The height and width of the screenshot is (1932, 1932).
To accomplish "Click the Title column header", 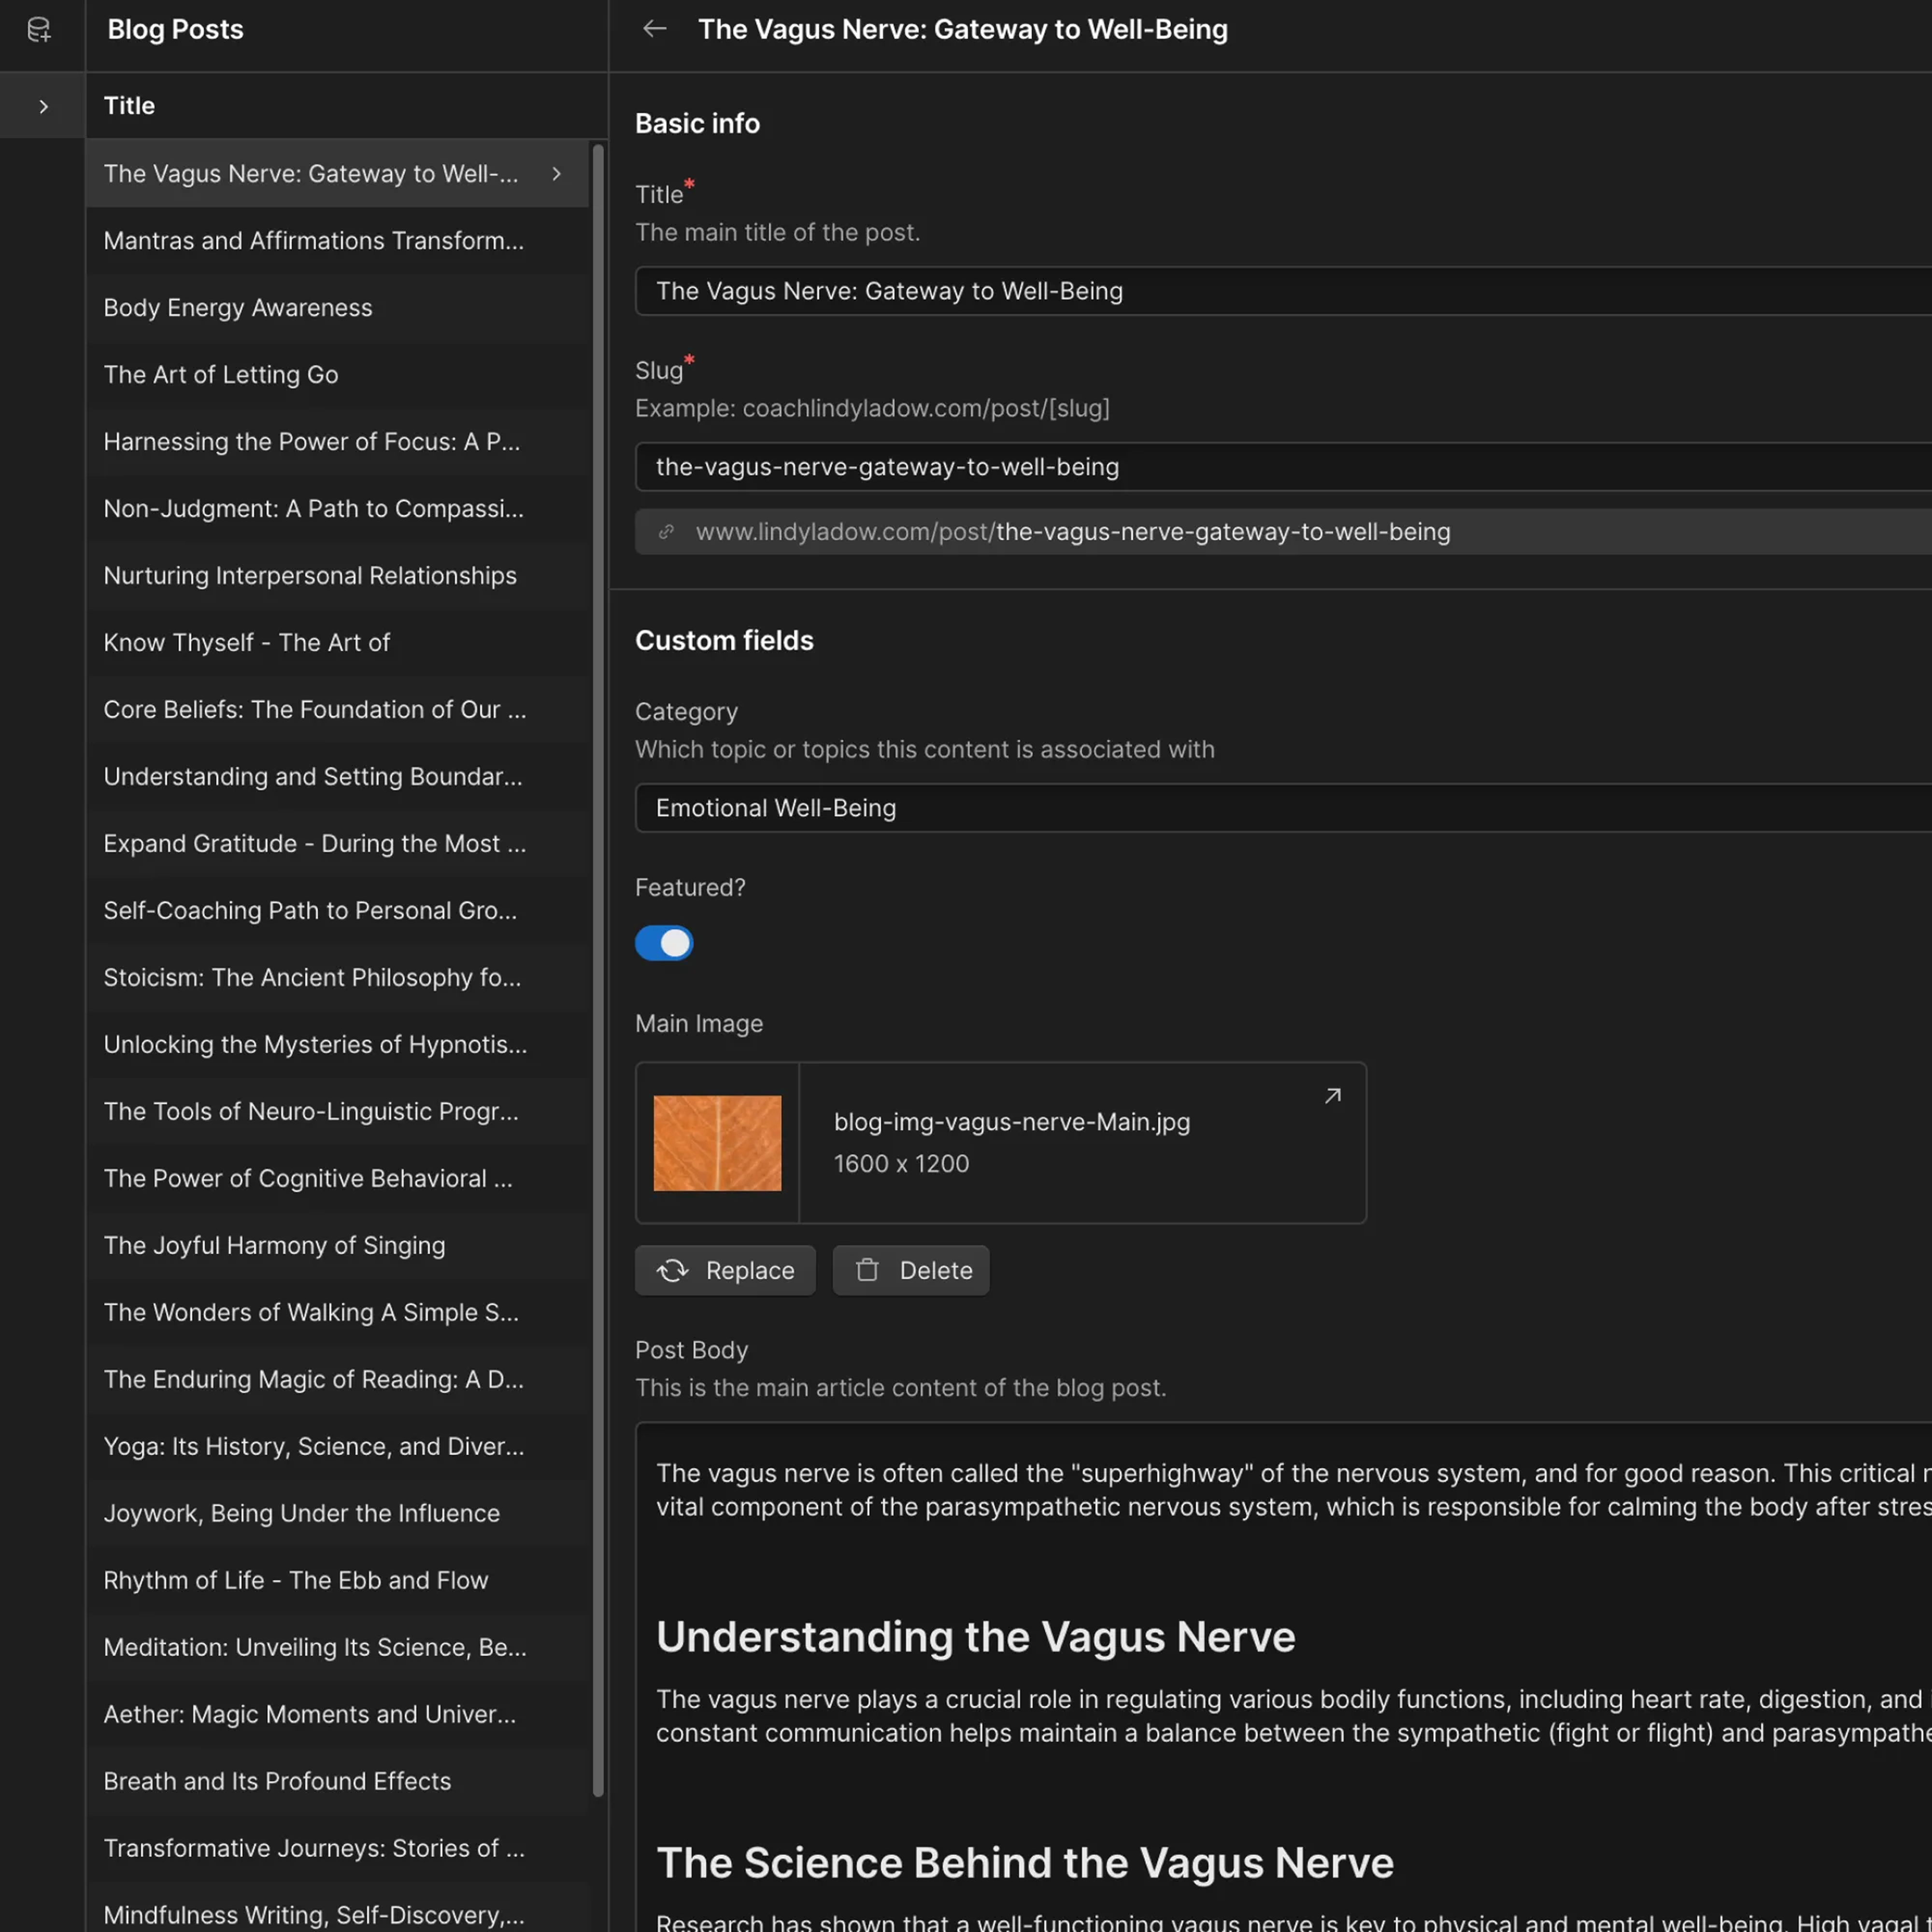I will point(129,106).
